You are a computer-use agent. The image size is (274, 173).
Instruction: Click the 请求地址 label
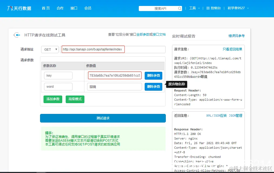(x=27, y=50)
